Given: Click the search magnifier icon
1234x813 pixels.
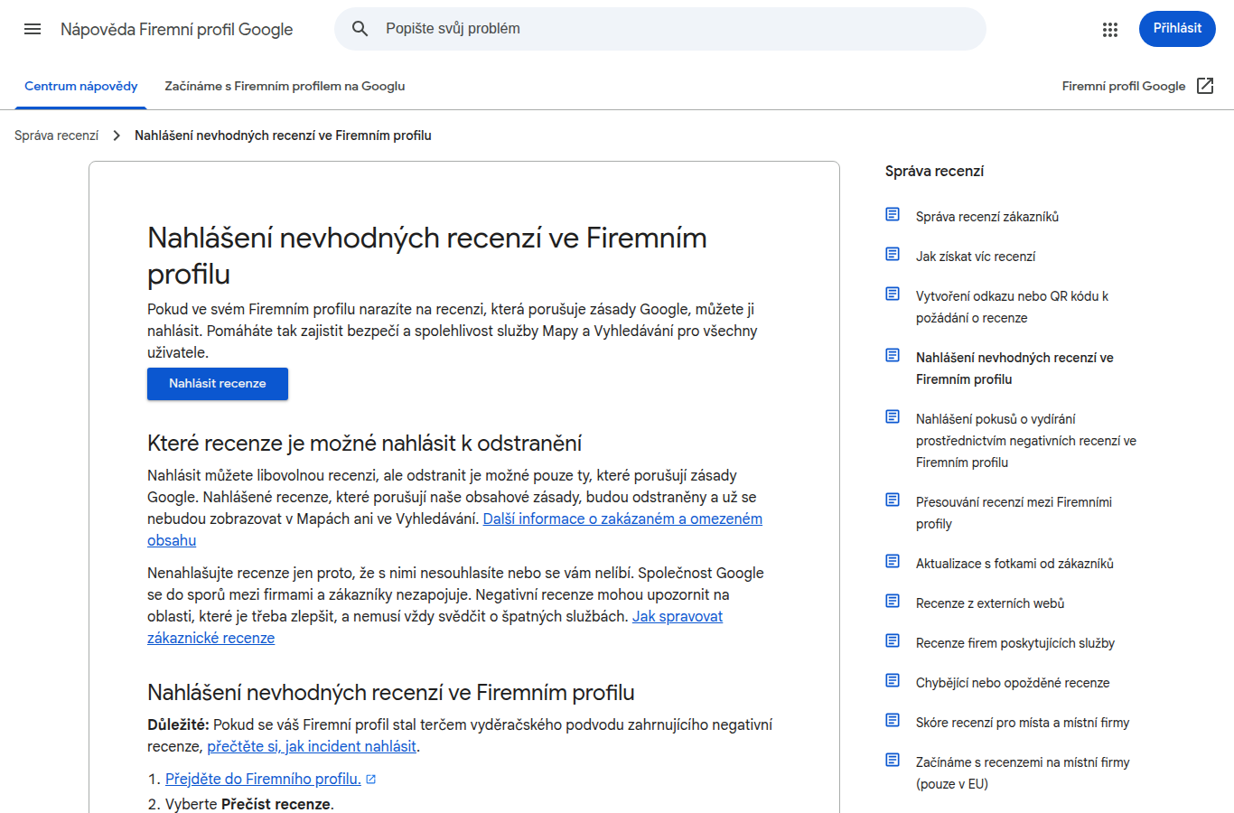Looking at the screenshot, I should (360, 29).
